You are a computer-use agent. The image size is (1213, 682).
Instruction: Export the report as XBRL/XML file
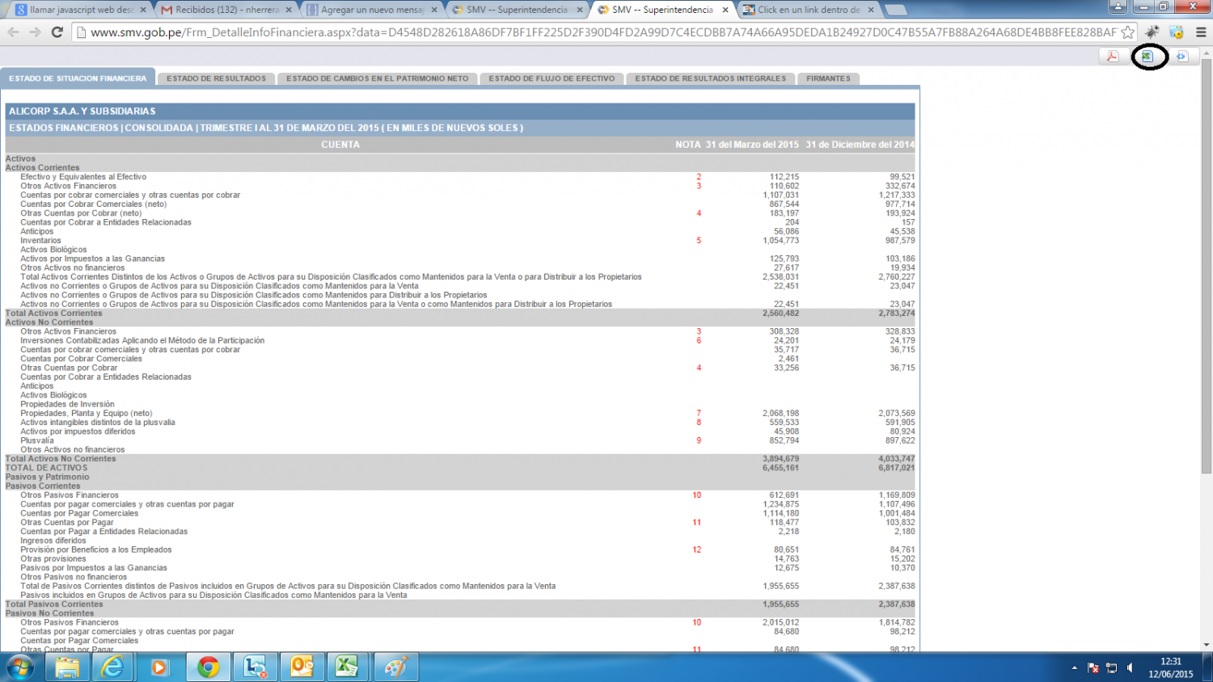point(1183,56)
